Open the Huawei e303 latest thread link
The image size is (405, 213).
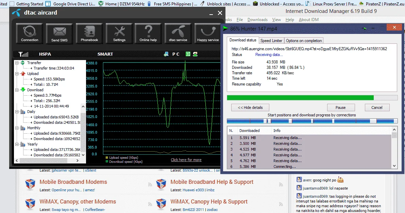click(193, 190)
